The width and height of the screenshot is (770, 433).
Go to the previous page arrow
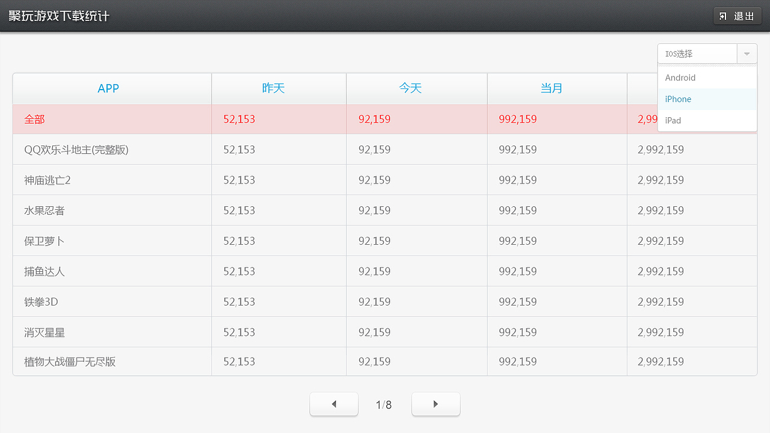(334, 404)
